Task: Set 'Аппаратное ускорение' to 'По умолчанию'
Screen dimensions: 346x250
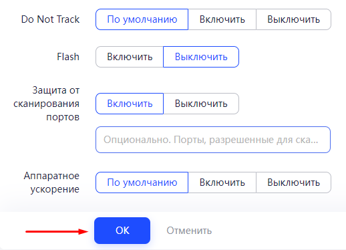Action: coord(142,182)
